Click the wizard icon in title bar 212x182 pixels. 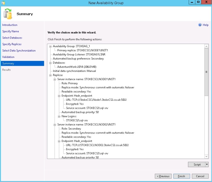tap(3, 3)
